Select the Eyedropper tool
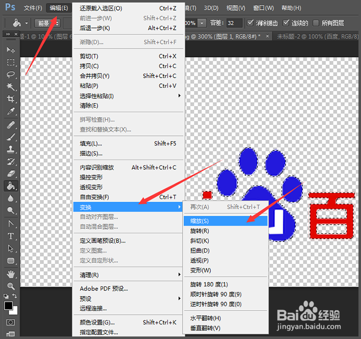The height and width of the screenshot is (339, 361). [x=11, y=111]
